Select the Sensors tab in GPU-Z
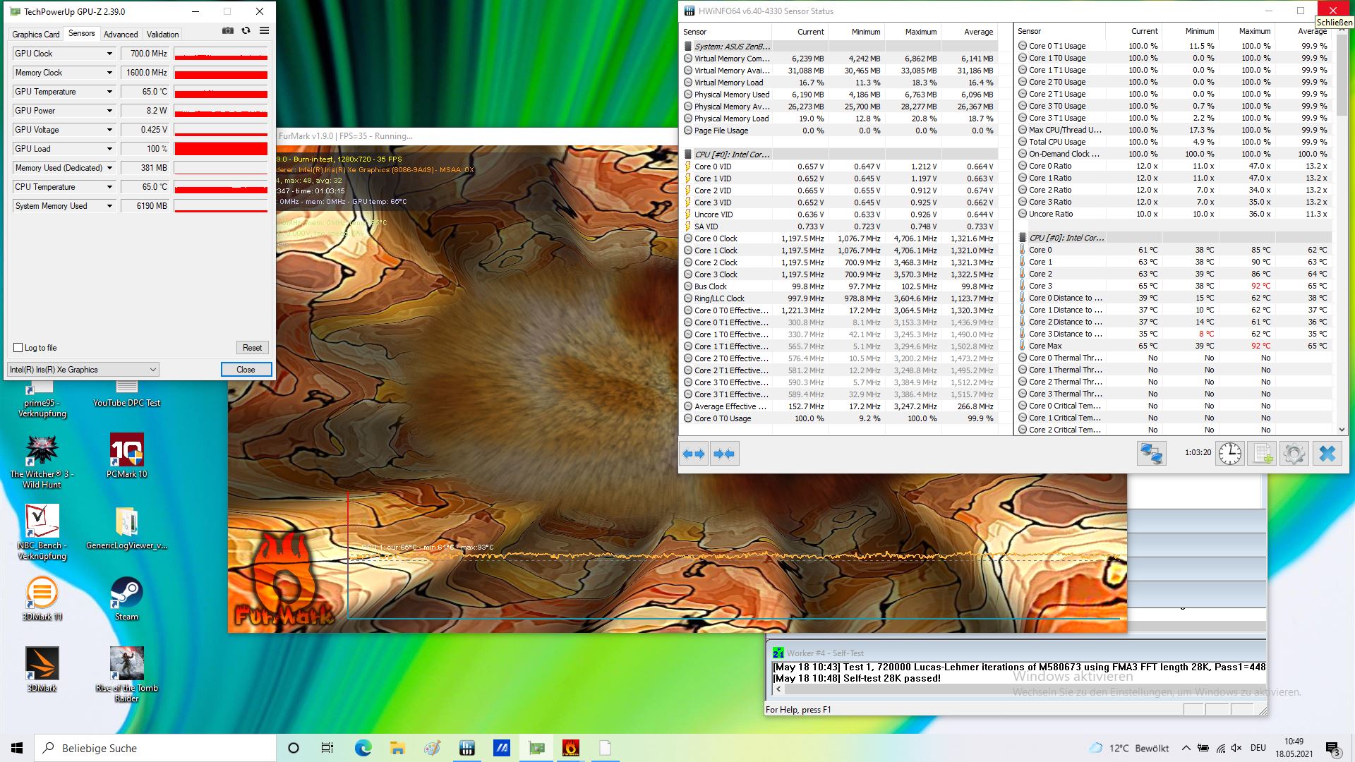 point(81,33)
